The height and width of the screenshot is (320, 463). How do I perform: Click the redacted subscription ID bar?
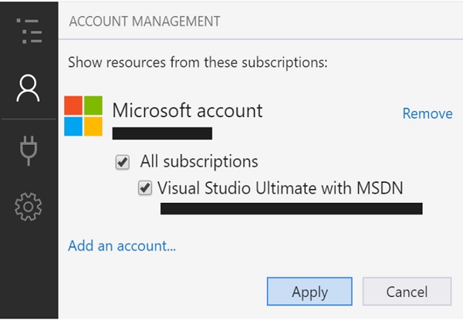291,208
